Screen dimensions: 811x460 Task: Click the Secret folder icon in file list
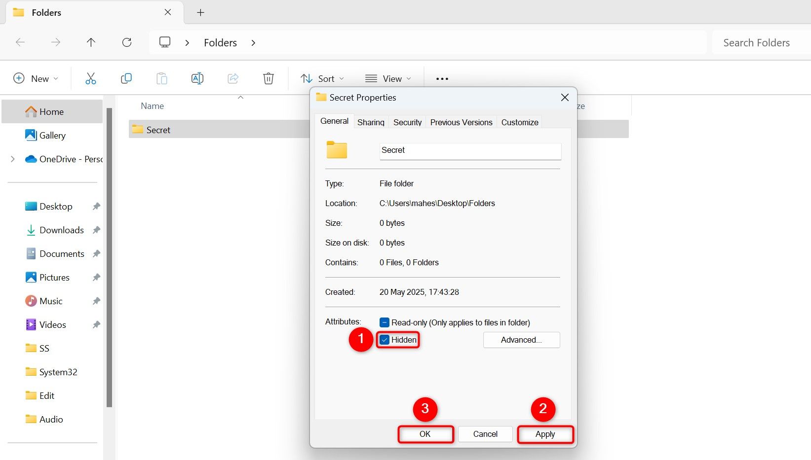(138, 130)
